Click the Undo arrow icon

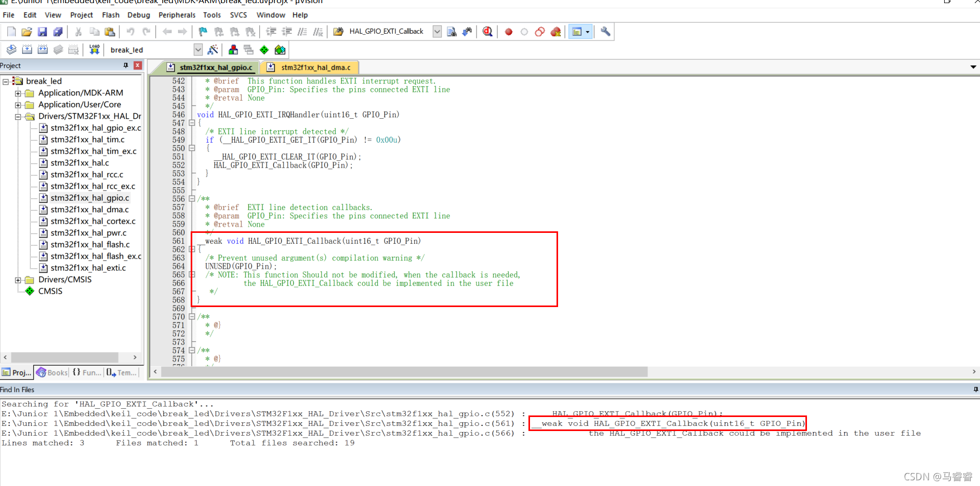(x=130, y=32)
